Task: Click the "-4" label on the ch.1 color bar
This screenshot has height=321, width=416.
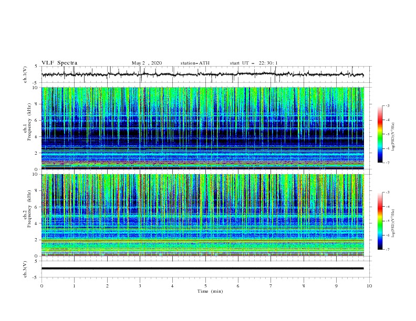Action: pyautogui.click(x=387, y=120)
